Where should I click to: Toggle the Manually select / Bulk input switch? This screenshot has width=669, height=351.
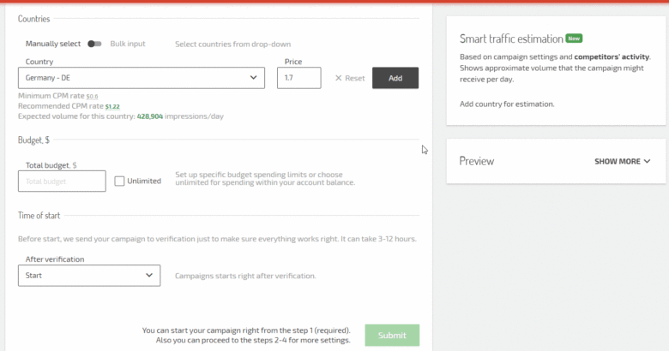point(94,44)
